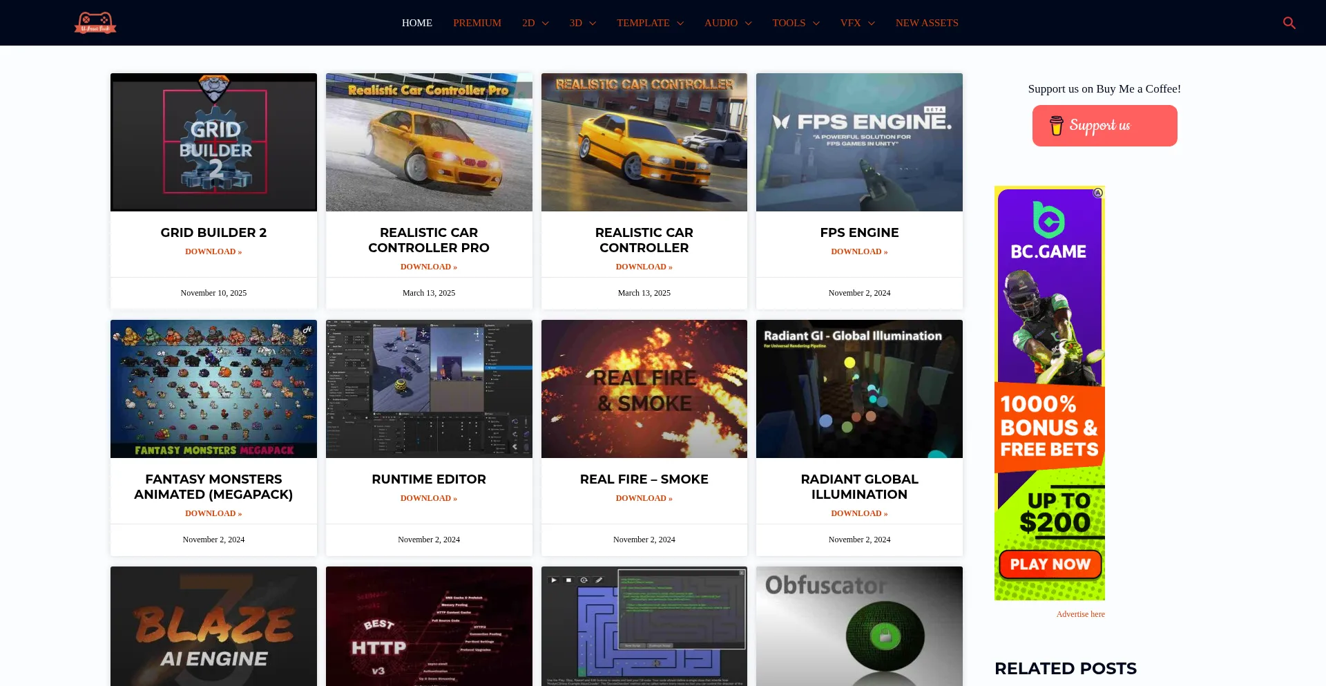
Task: Open the Radiant GI Global Illumination thumbnail
Action: (x=859, y=389)
